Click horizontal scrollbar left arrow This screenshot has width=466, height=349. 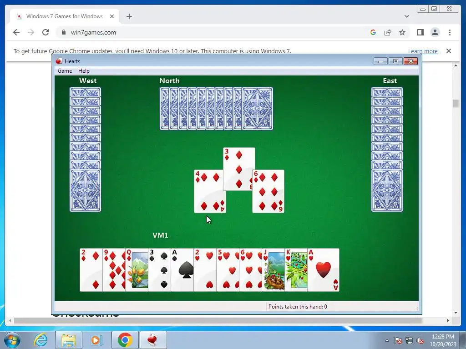[10, 320]
